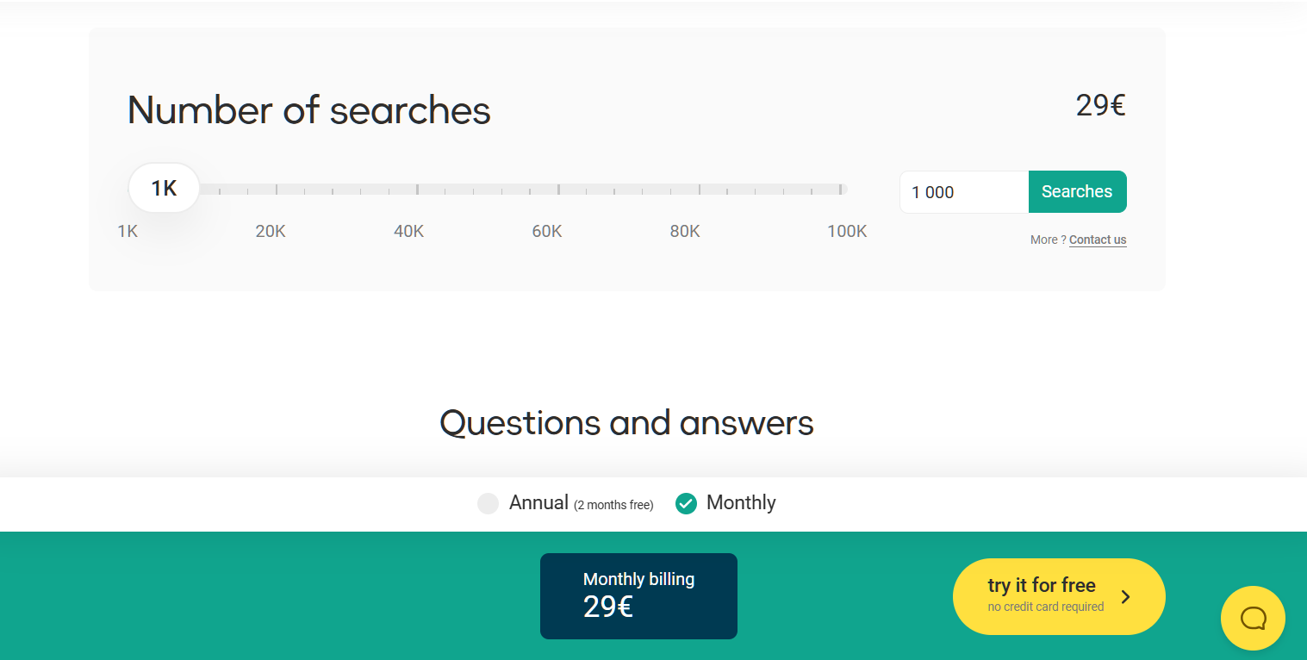Click the Questions and answers heading
Screen dimensions: 1307x660
pos(626,423)
